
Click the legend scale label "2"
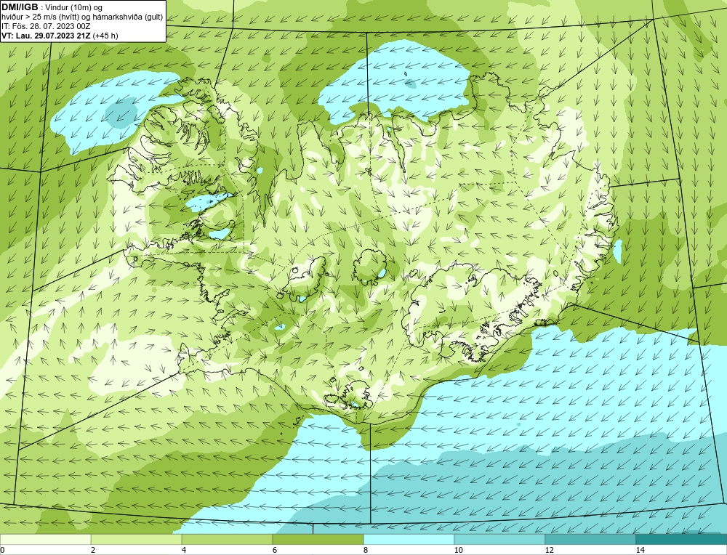[93, 550]
